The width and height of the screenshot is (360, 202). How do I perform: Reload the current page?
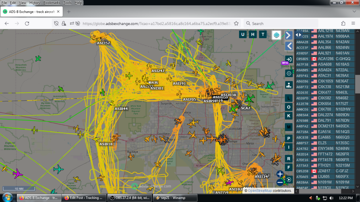click(x=27, y=23)
